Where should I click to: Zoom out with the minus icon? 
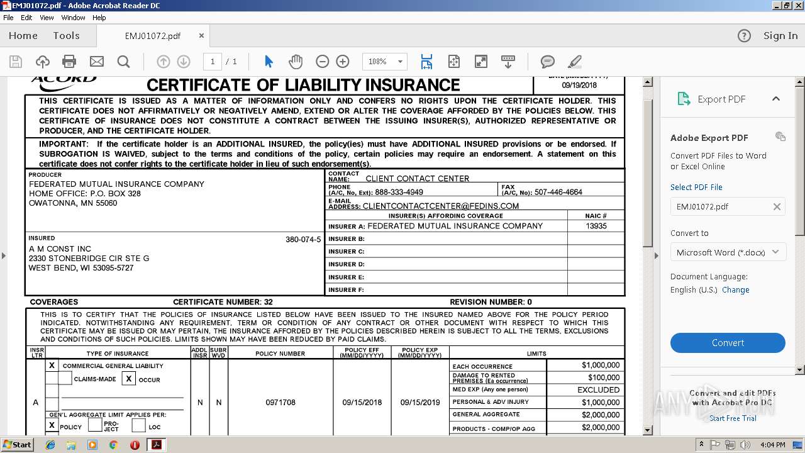[322, 61]
